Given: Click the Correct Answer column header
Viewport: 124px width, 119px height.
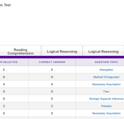Looking at the screenshot, I should coord(52,62).
